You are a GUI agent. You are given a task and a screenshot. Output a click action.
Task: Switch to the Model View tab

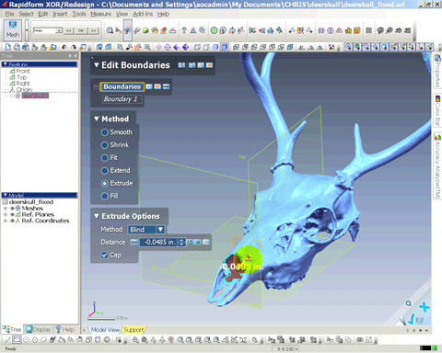[105, 330]
